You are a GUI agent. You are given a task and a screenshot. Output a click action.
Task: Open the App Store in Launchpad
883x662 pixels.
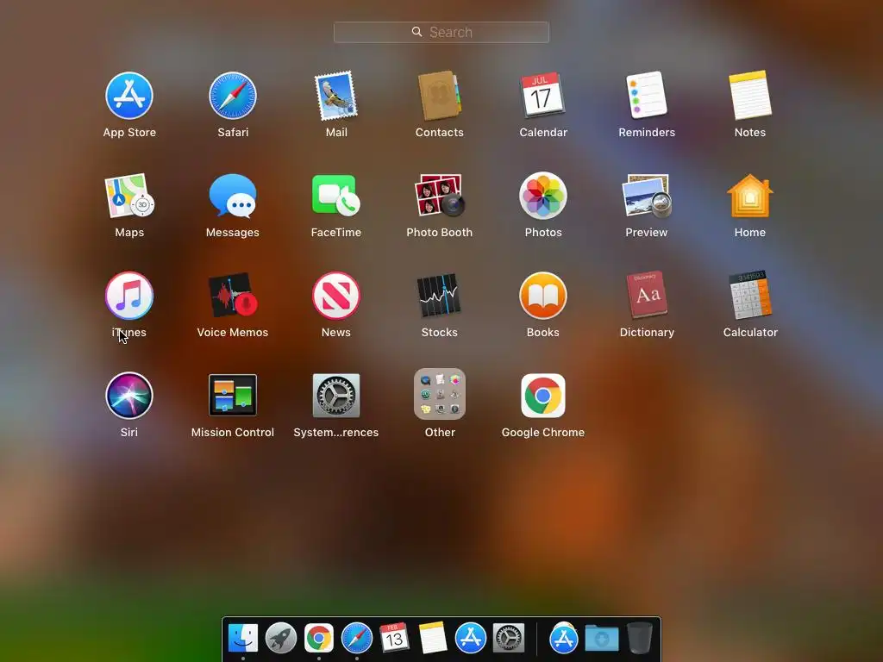pos(129,96)
